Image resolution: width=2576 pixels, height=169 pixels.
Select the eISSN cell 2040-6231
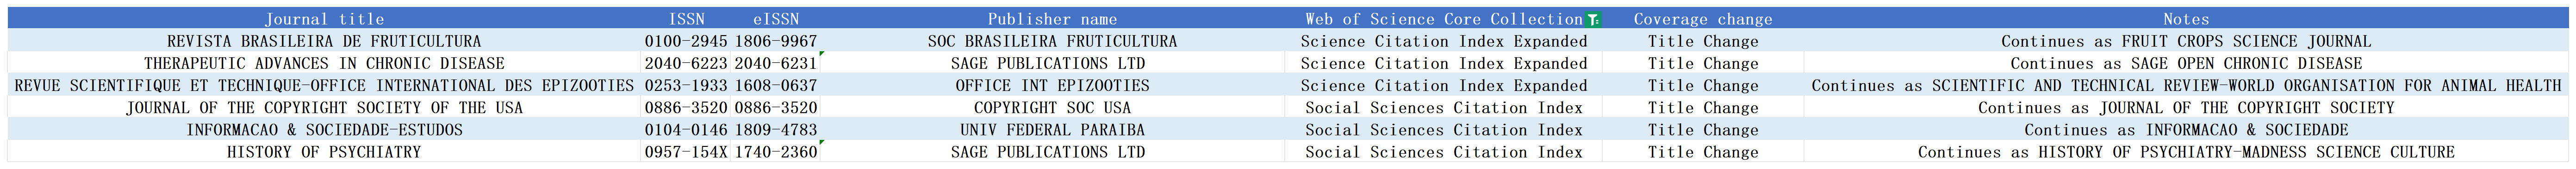[x=776, y=63]
